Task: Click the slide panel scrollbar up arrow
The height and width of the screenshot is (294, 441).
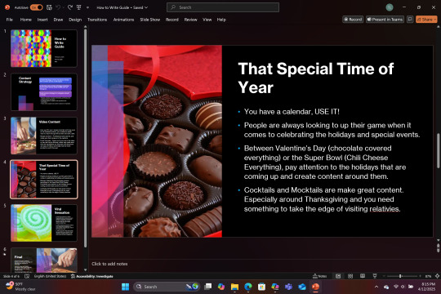Action: (85, 27)
